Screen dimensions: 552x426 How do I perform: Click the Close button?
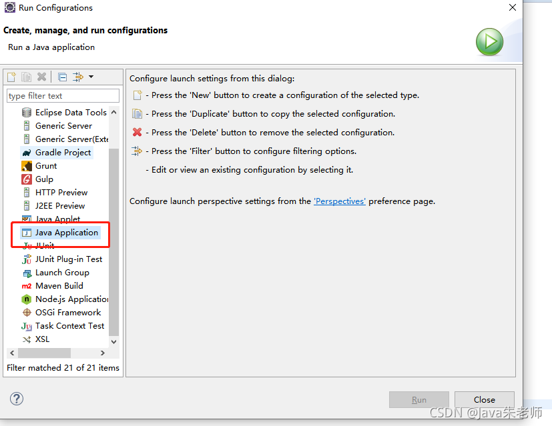[485, 399]
